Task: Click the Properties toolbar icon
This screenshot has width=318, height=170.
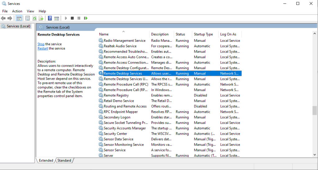Action: (28, 18)
